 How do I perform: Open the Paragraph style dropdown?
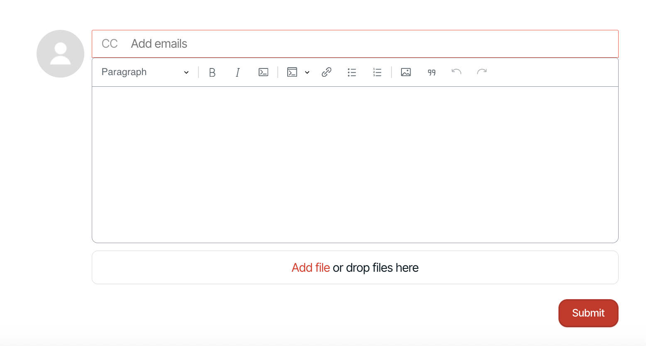(145, 72)
